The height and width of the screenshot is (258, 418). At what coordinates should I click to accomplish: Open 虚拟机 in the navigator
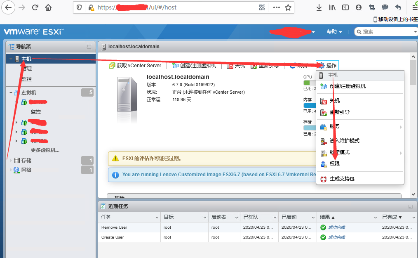(x=29, y=93)
